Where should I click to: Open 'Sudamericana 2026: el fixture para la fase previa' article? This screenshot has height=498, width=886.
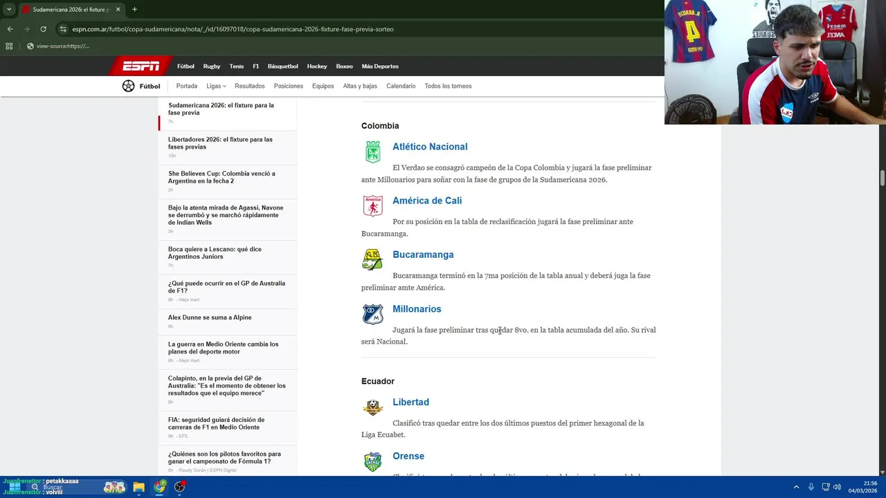[221, 109]
